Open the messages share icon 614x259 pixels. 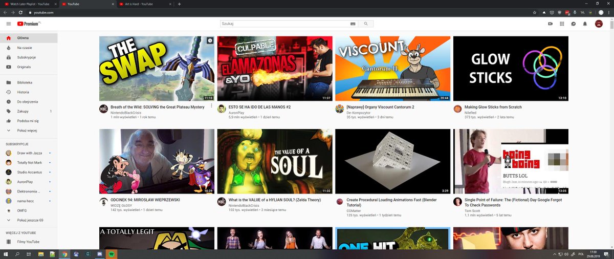574,24
